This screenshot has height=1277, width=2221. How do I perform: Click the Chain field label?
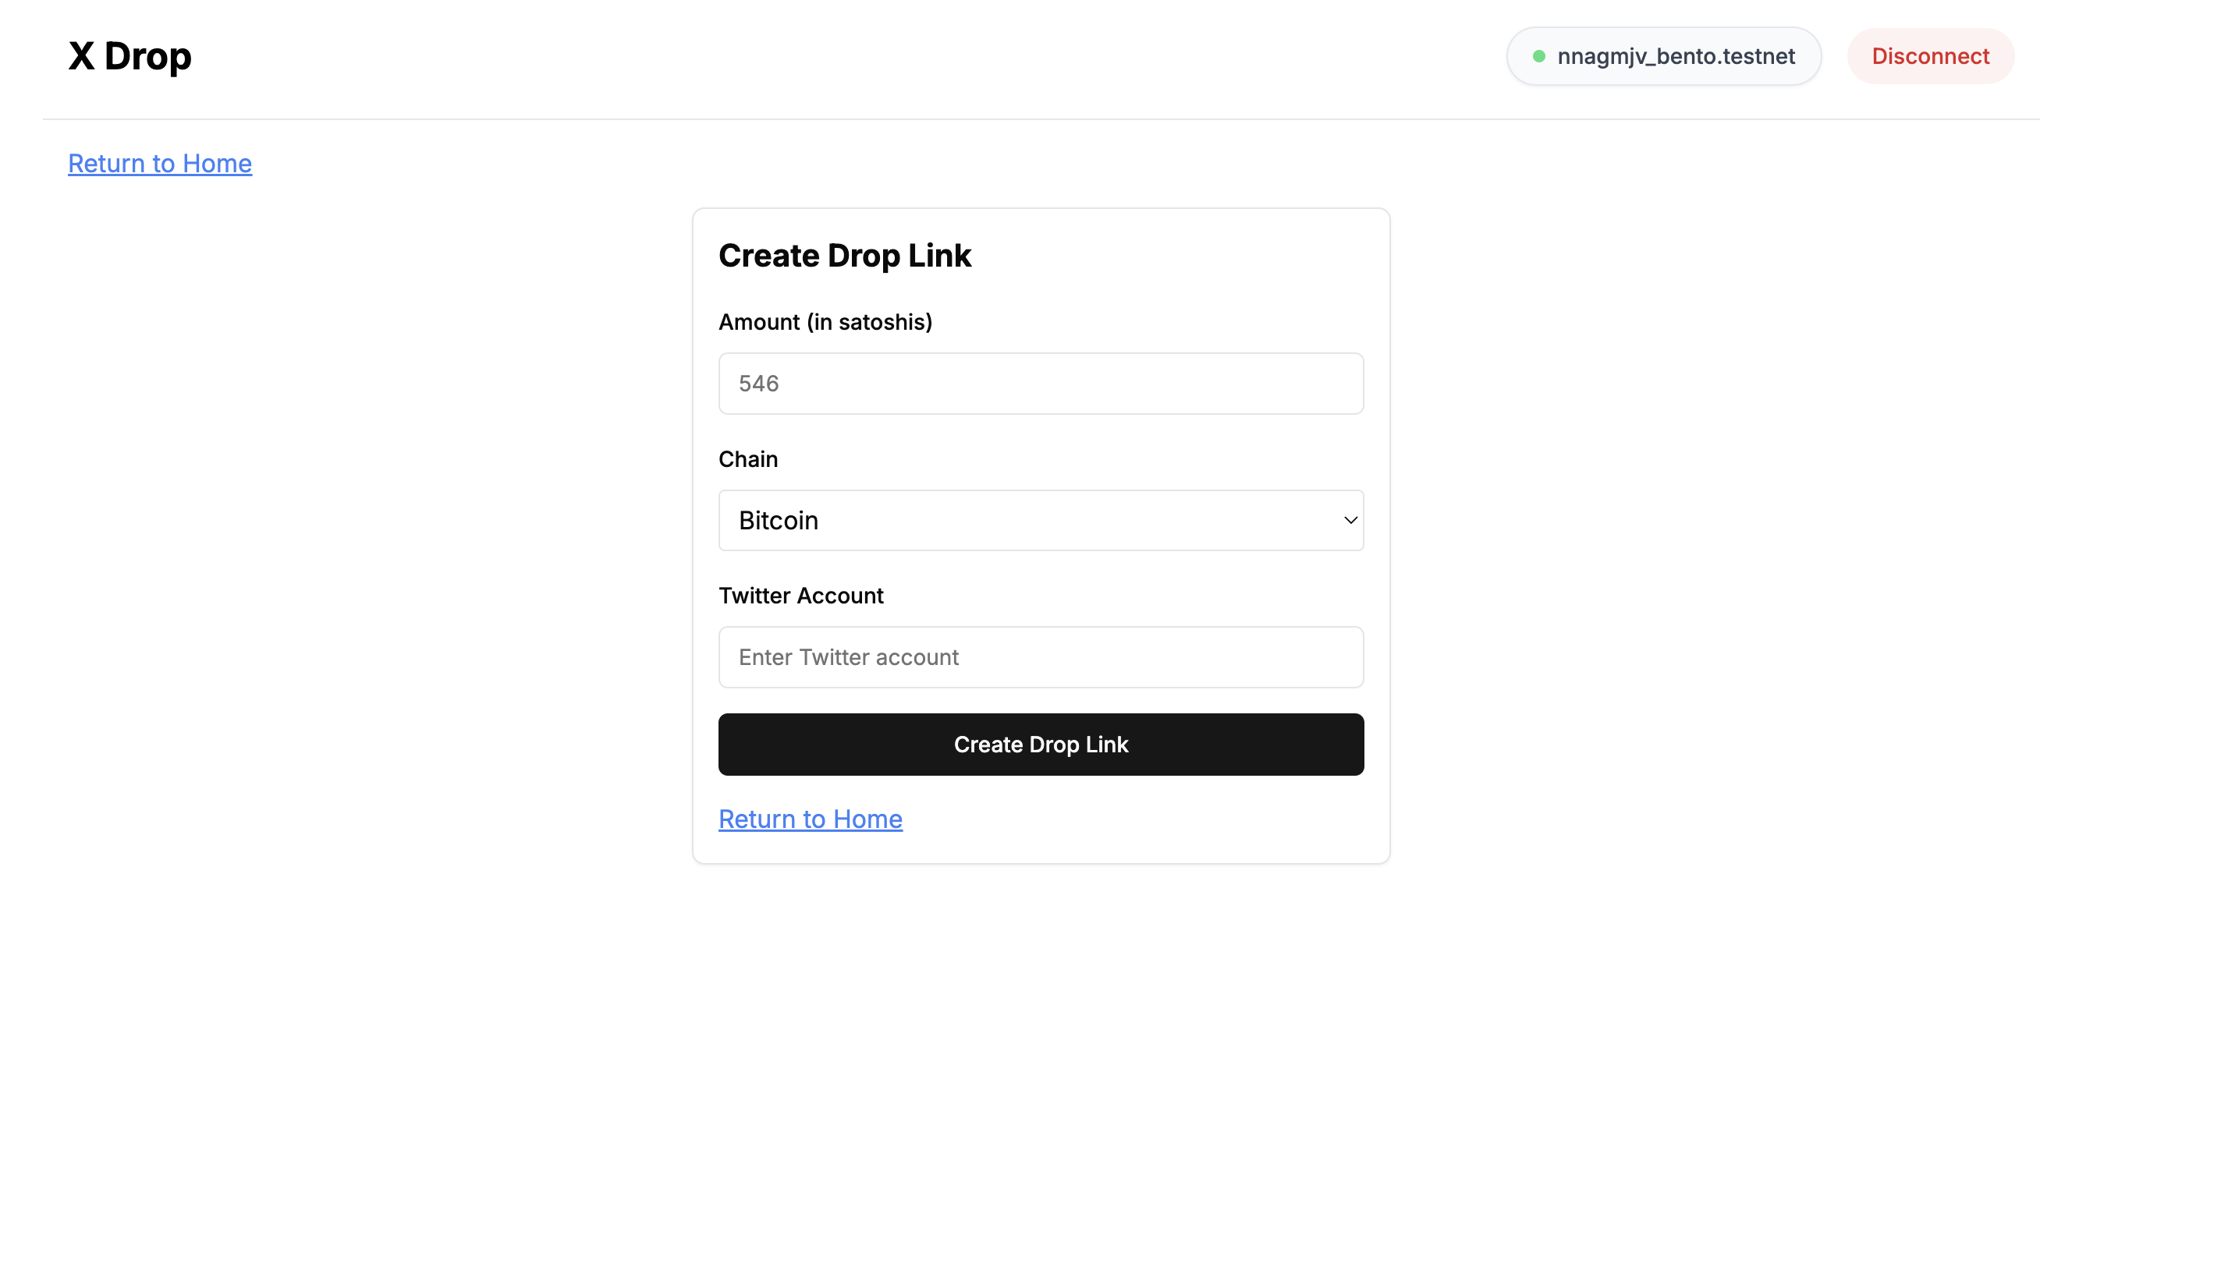(x=747, y=458)
